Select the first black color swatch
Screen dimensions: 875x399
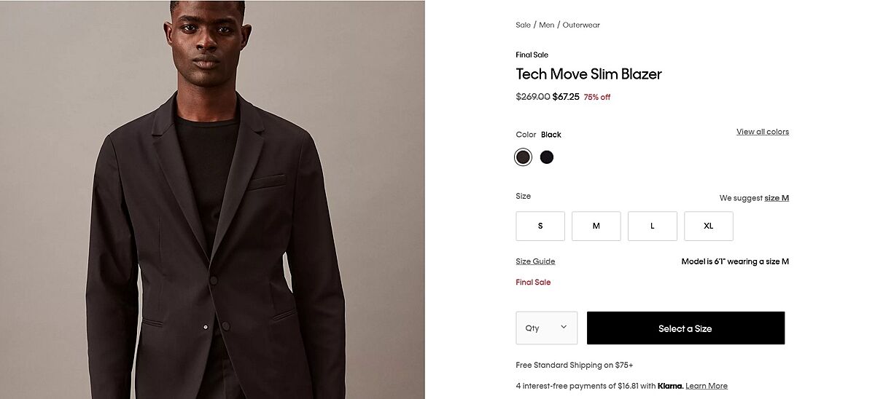(x=523, y=157)
